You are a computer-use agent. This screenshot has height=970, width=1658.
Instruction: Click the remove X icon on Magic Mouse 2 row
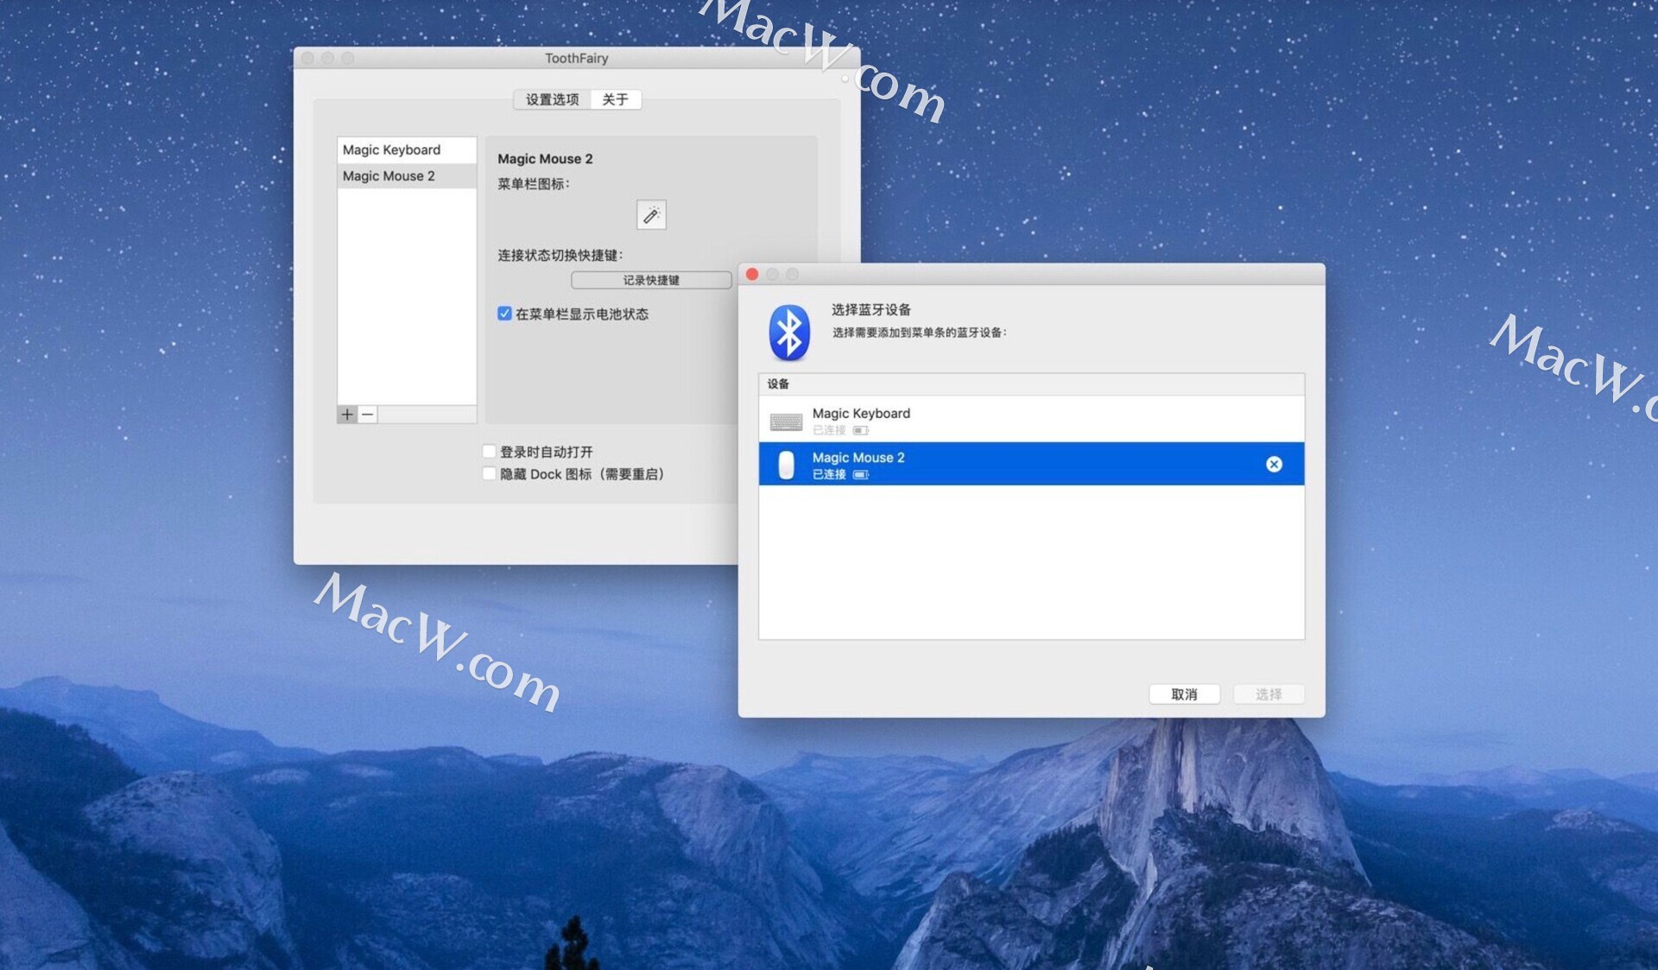1274,464
